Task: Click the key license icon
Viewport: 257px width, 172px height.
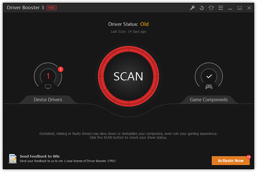Action: coord(193,7)
